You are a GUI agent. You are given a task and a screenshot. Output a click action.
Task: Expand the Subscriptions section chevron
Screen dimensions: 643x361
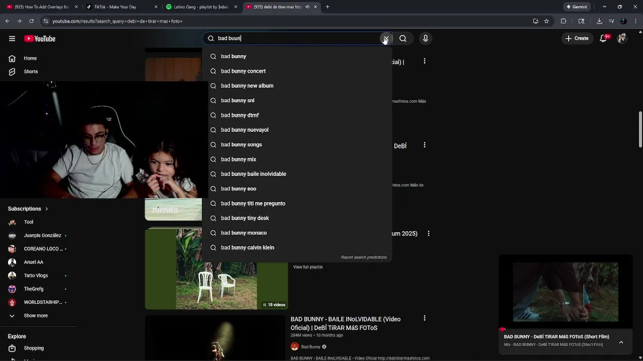(47, 209)
